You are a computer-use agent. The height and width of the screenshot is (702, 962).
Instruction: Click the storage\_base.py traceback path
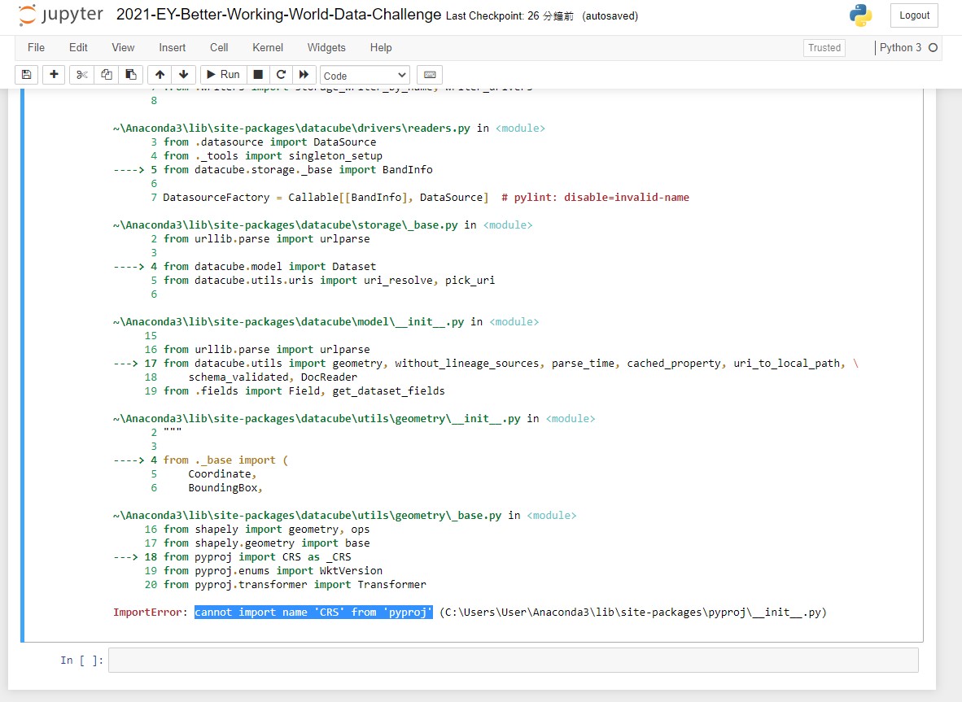tap(286, 225)
